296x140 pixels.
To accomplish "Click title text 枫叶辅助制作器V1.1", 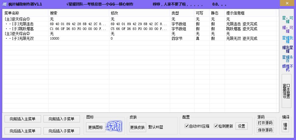I will click(25, 4).
